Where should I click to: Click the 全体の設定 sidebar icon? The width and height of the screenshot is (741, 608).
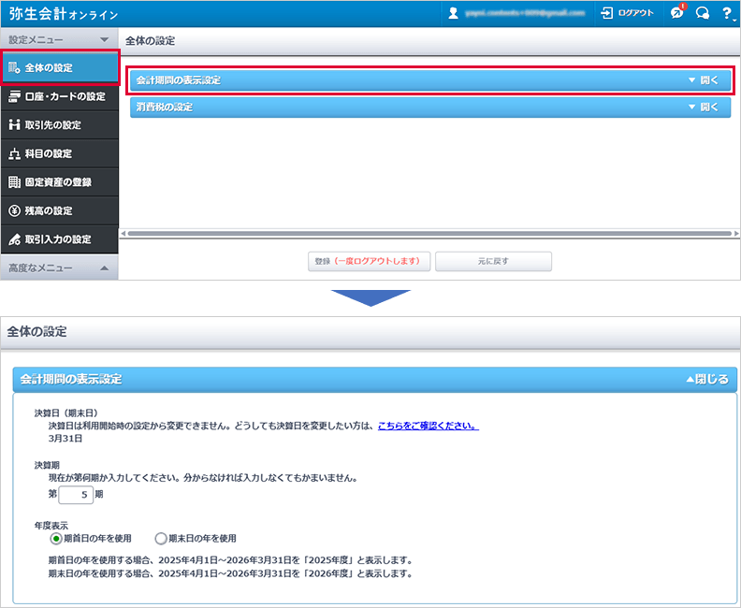click(14, 68)
